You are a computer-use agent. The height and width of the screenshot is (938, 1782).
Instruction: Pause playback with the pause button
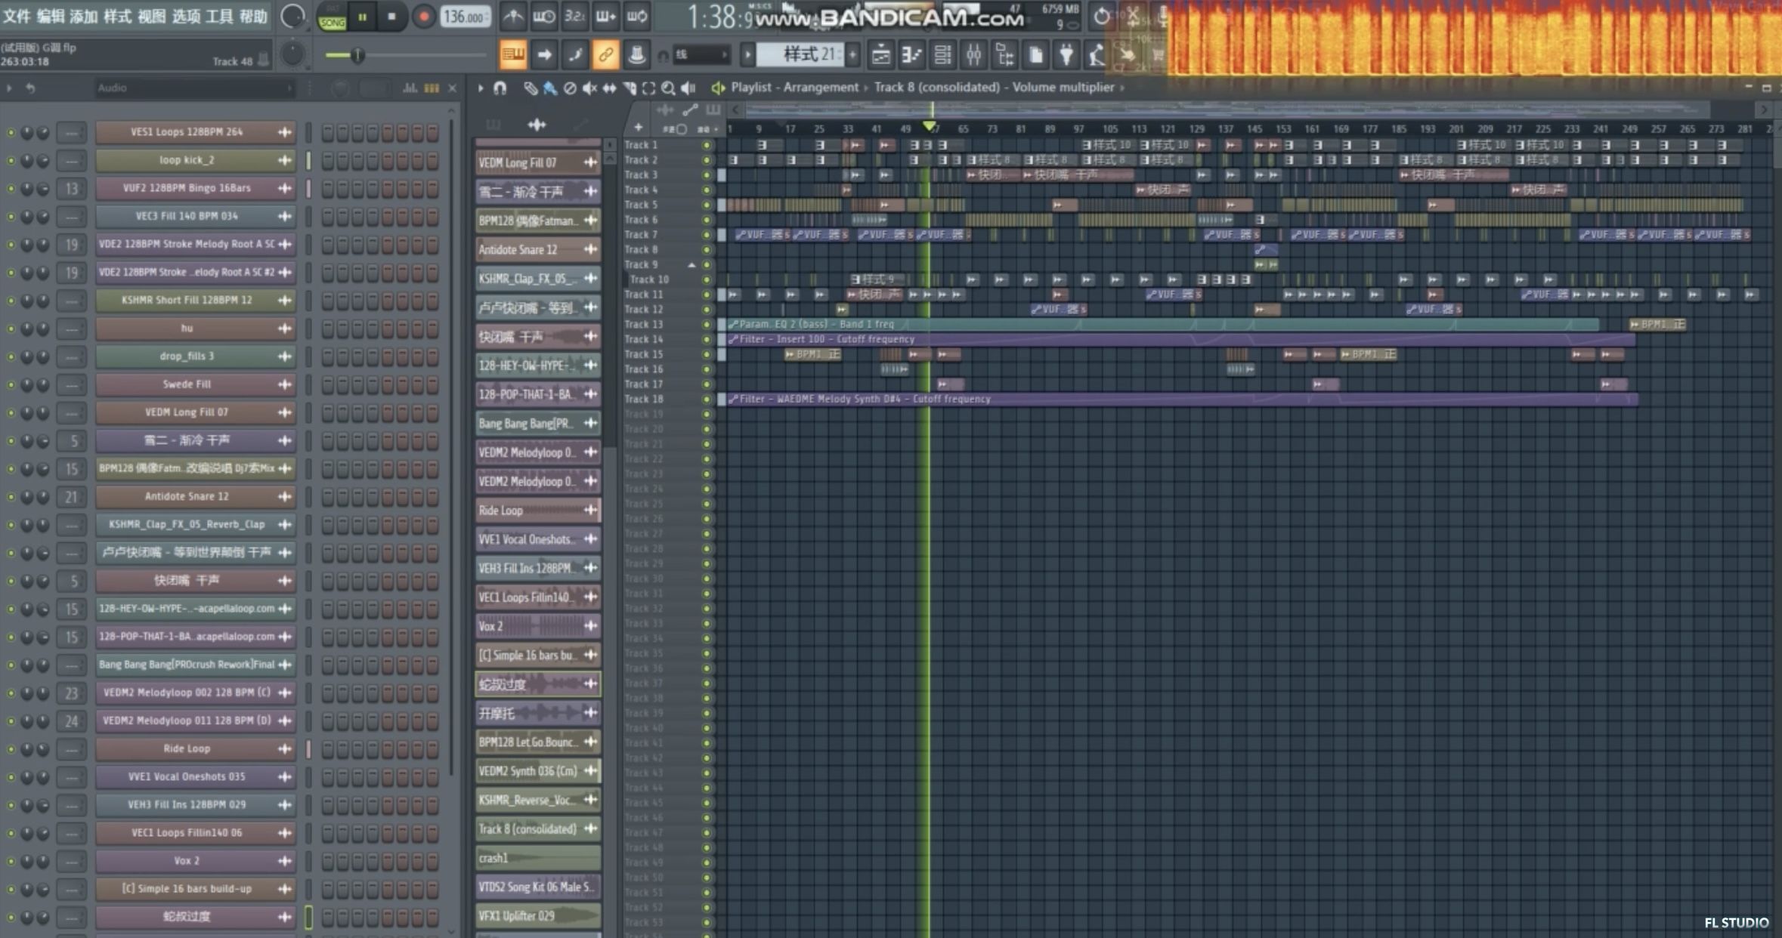363,17
